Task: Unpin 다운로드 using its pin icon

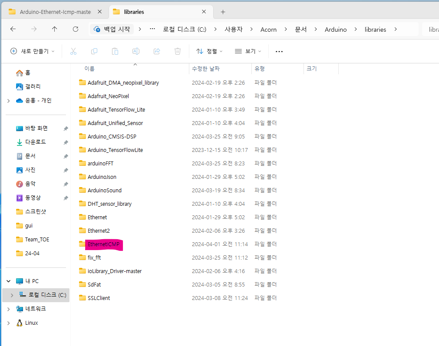Action: tap(66, 142)
